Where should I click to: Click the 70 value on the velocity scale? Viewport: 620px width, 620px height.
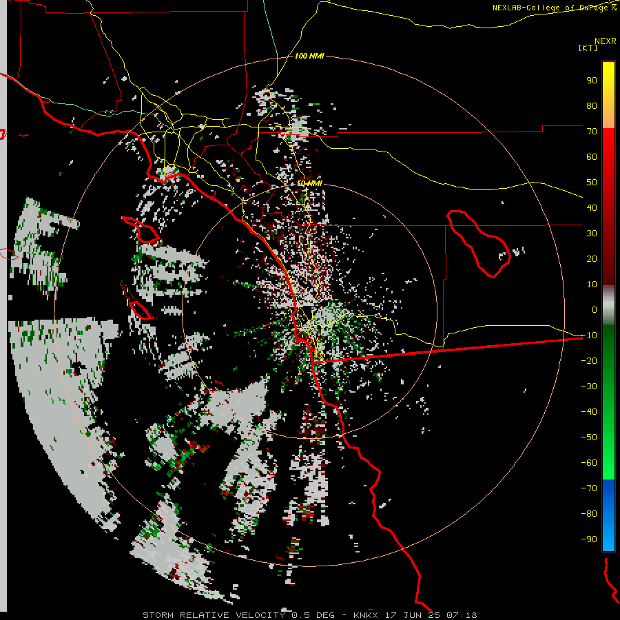tap(592, 132)
